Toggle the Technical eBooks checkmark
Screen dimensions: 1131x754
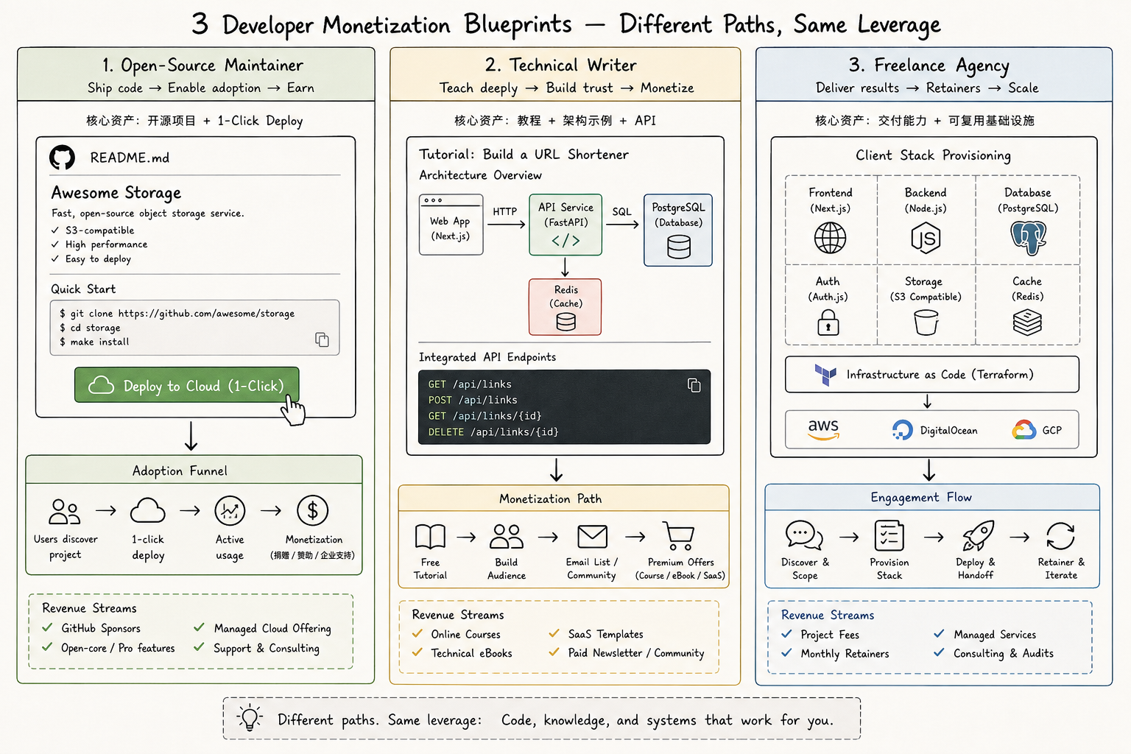(x=417, y=652)
